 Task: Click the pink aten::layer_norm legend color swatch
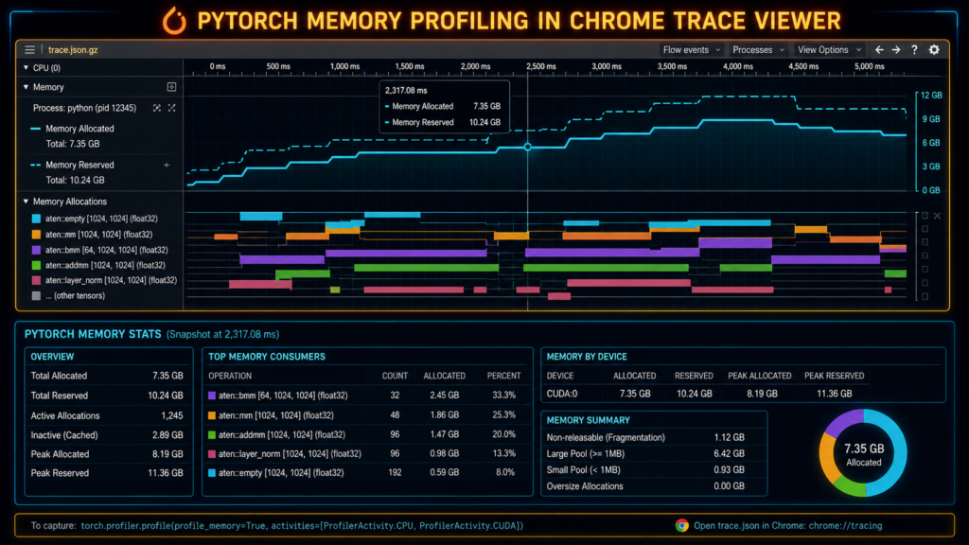click(36, 280)
